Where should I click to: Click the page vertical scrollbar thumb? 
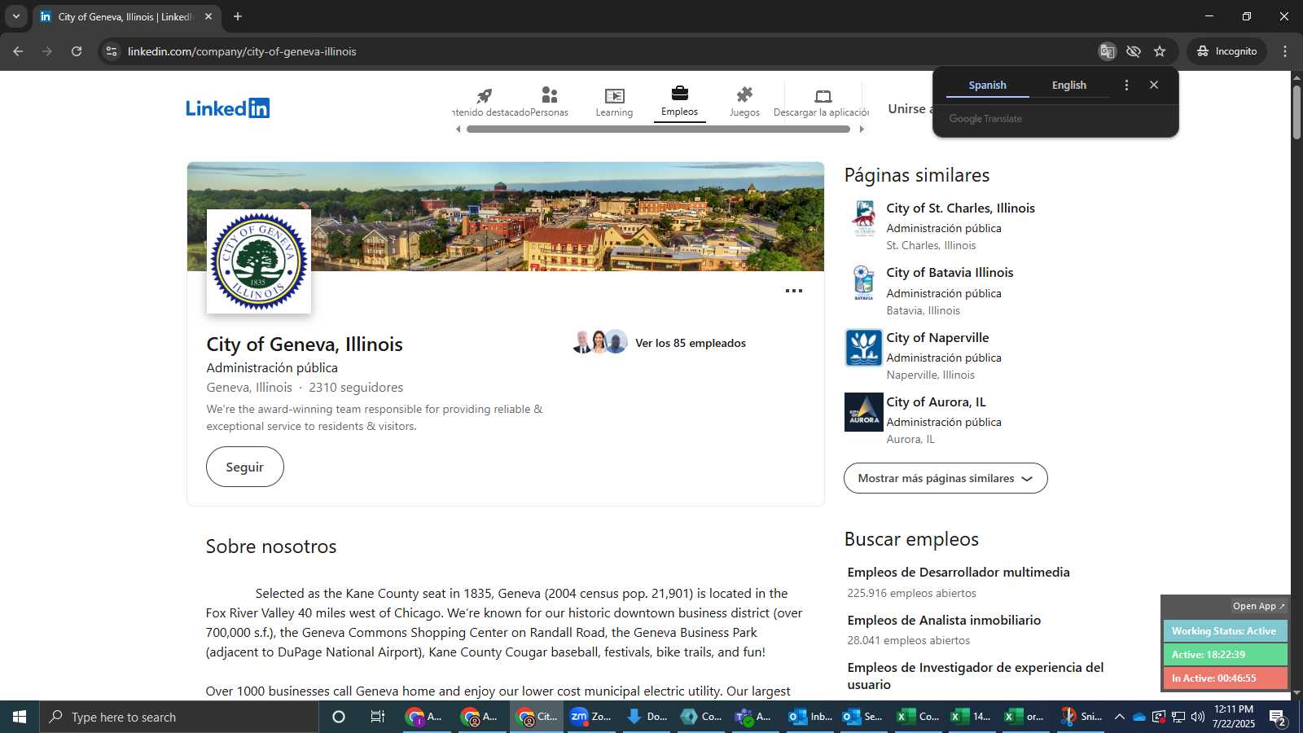pyautogui.click(x=1296, y=111)
